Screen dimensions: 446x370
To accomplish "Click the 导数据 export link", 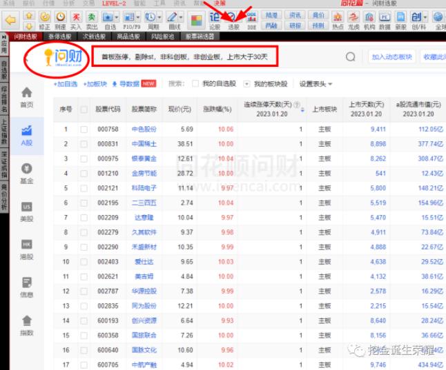I will (126, 84).
